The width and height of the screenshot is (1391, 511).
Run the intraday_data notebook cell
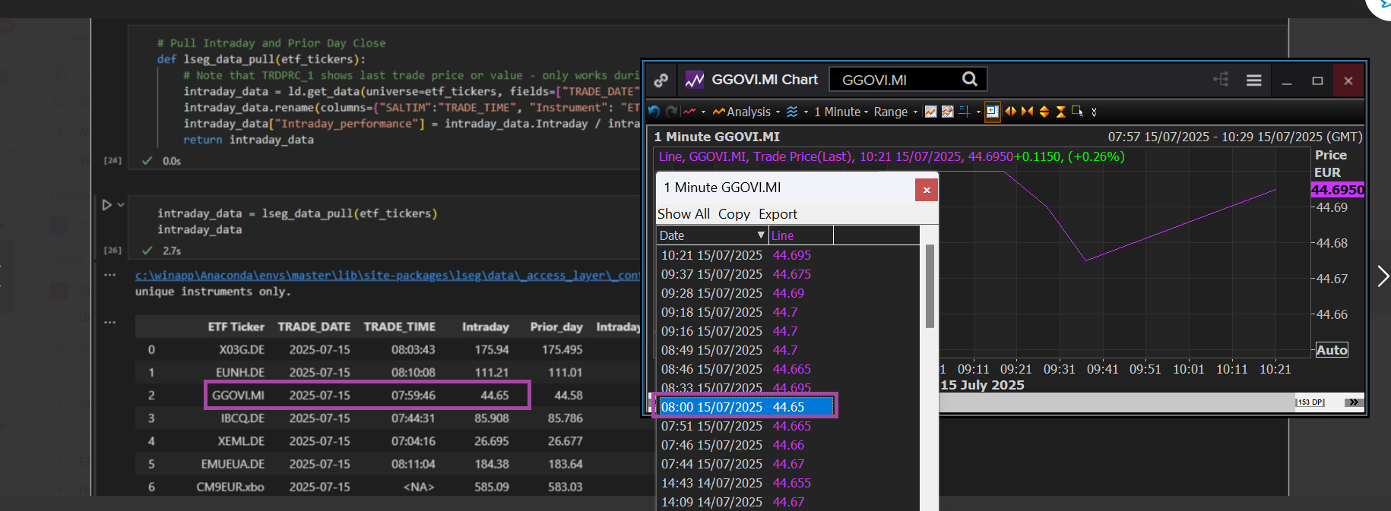(x=106, y=205)
